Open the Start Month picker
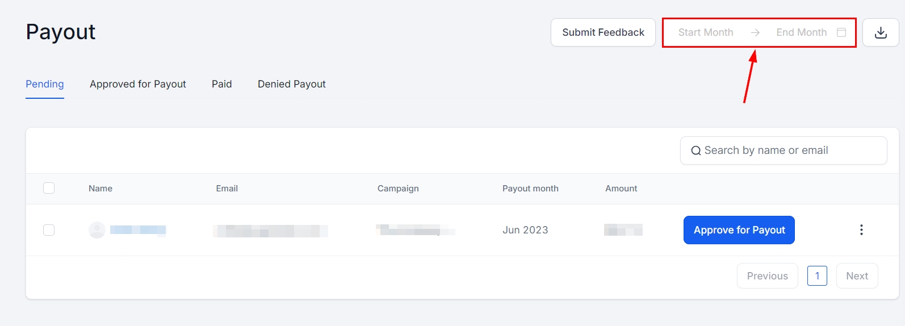905x326 pixels. (706, 32)
